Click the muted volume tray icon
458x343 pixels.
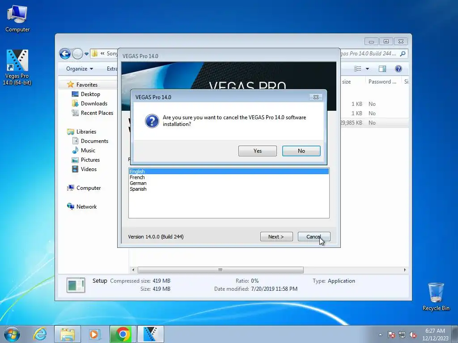tap(413, 335)
